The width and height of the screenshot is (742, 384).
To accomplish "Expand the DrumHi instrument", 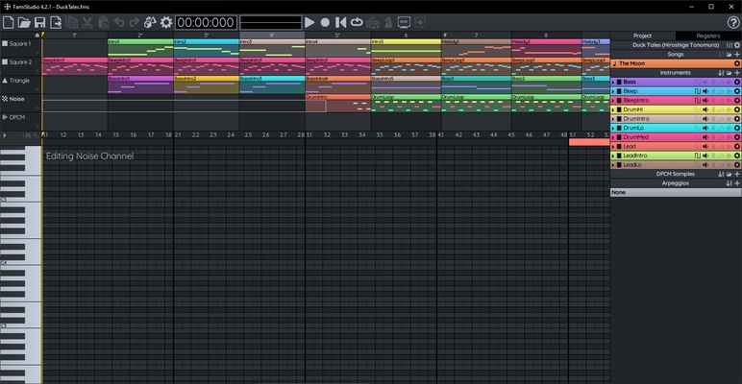I will tap(613, 109).
